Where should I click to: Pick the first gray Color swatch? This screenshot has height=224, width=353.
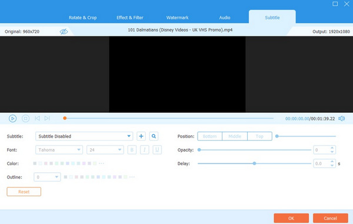(35, 163)
